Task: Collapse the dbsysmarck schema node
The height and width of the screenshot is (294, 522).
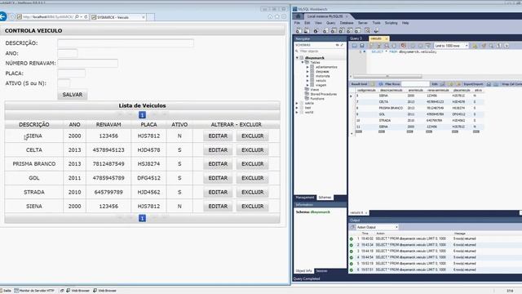Action: tap(298, 58)
